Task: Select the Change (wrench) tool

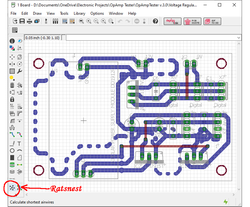Action: pos(20,71)
